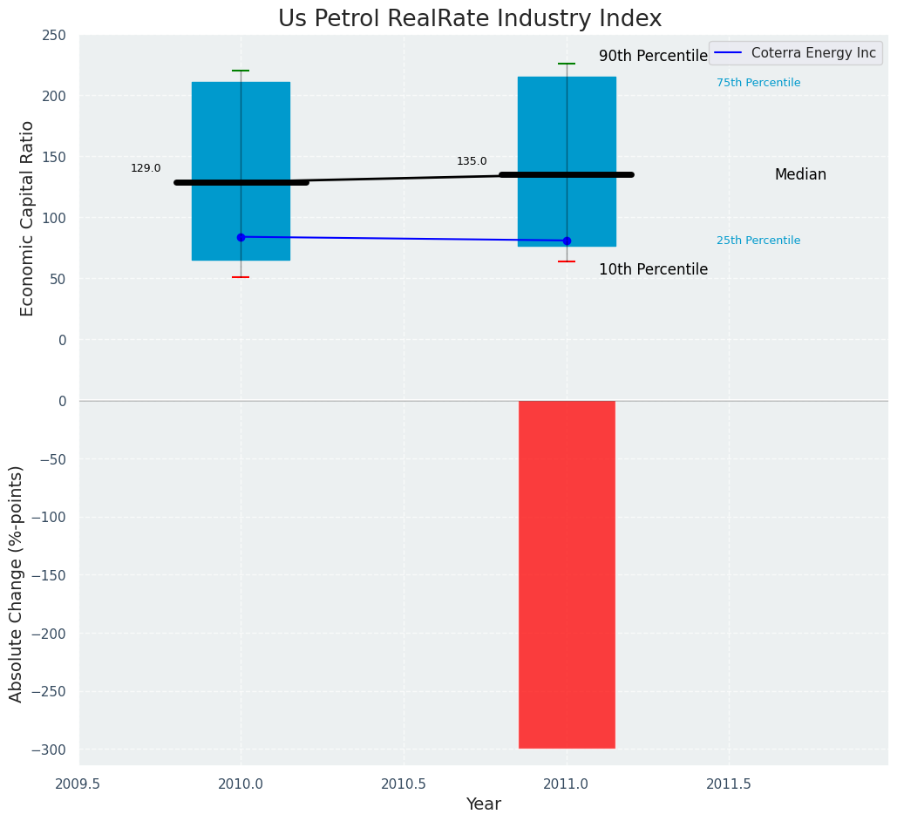Click the red 10th percentile cap for 2010
Image resolution: width=897 pixels, height=821 pixels.
[241, 277]
